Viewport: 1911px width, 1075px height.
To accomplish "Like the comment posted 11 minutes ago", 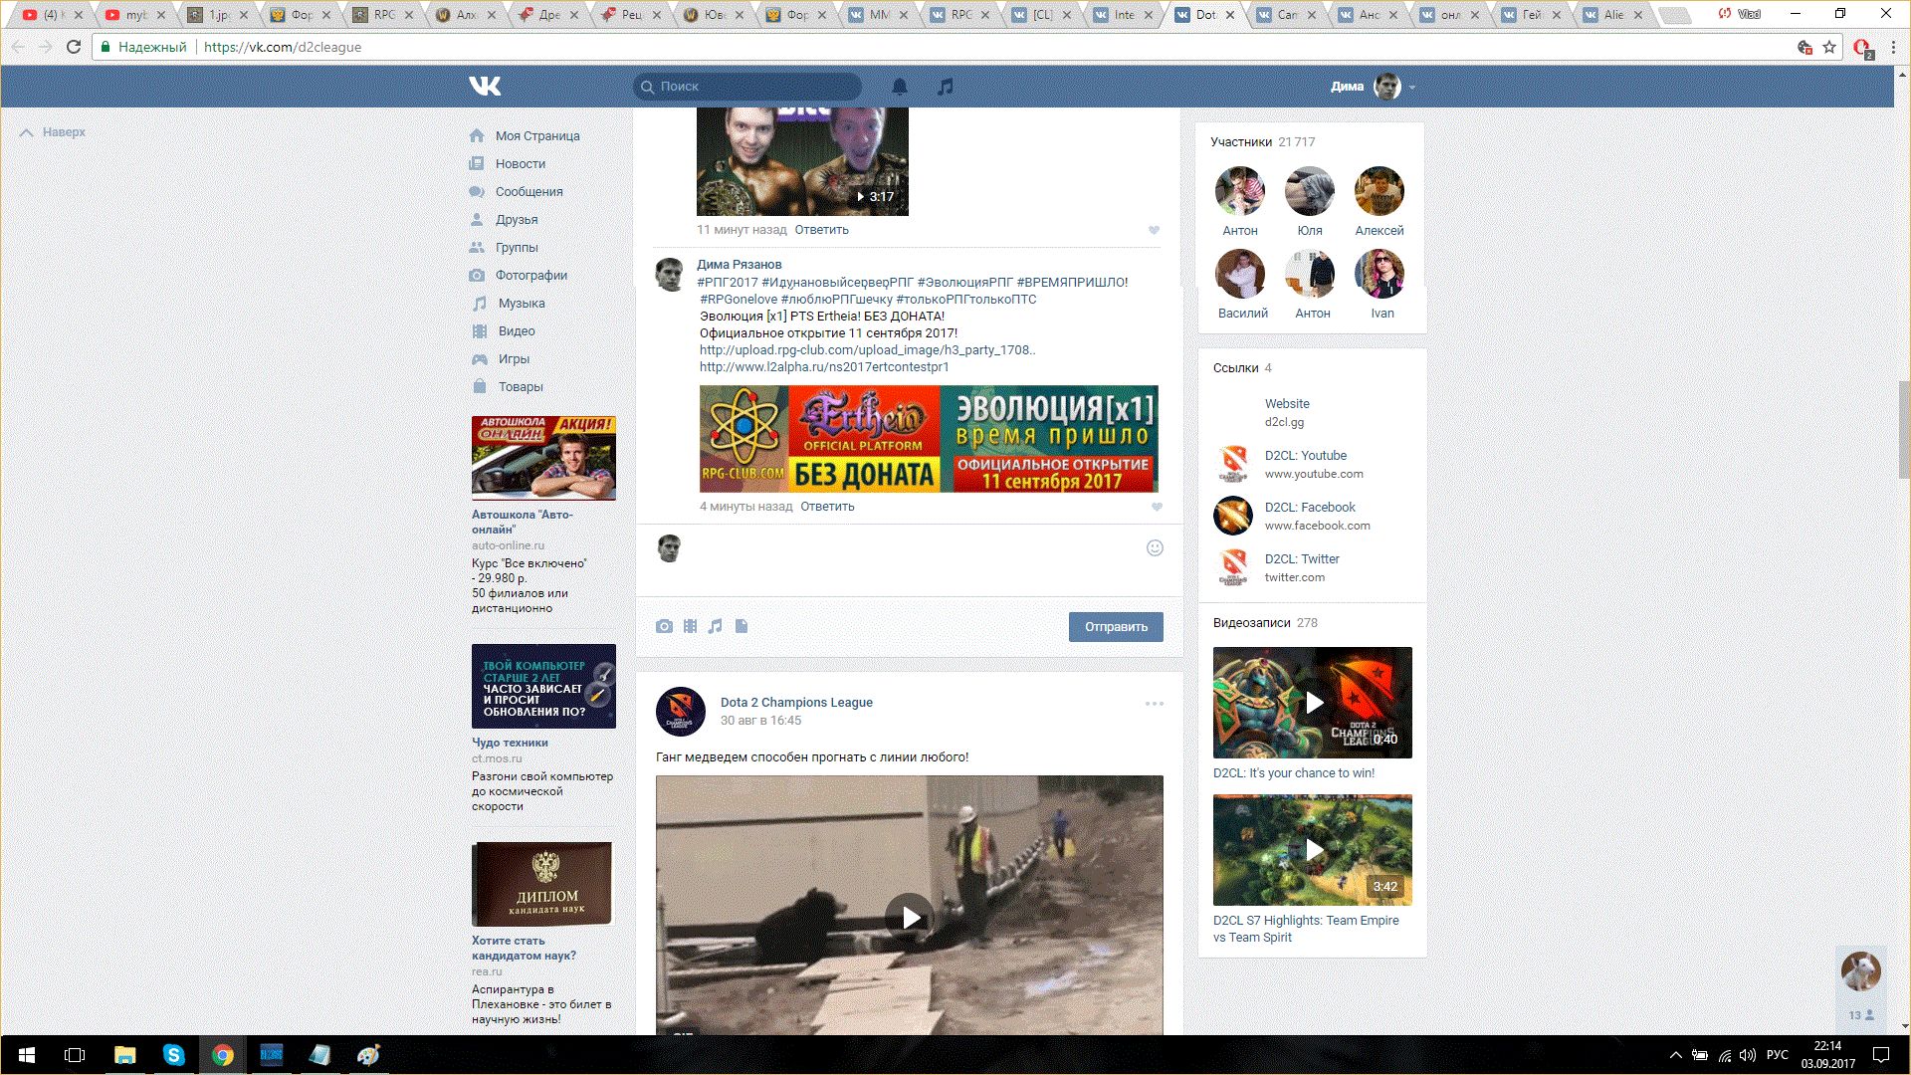I will coord(1155,230).
